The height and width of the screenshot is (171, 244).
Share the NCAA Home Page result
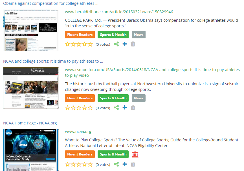116,164
